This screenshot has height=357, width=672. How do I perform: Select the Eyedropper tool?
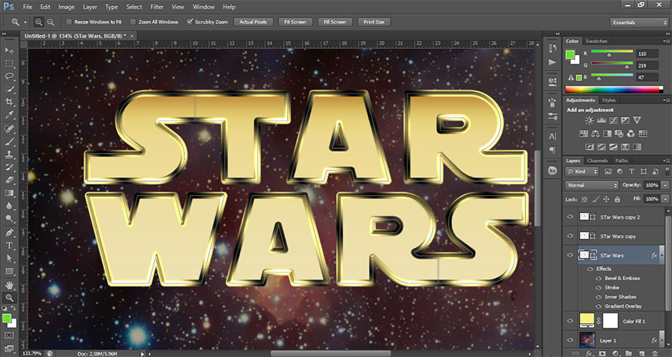pos(9,115)
